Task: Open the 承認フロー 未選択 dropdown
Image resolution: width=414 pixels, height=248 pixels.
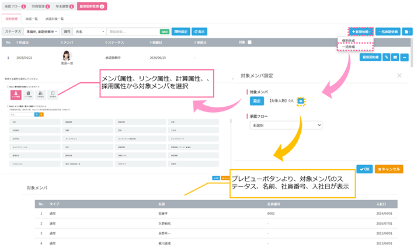Action: pos(286,125)
